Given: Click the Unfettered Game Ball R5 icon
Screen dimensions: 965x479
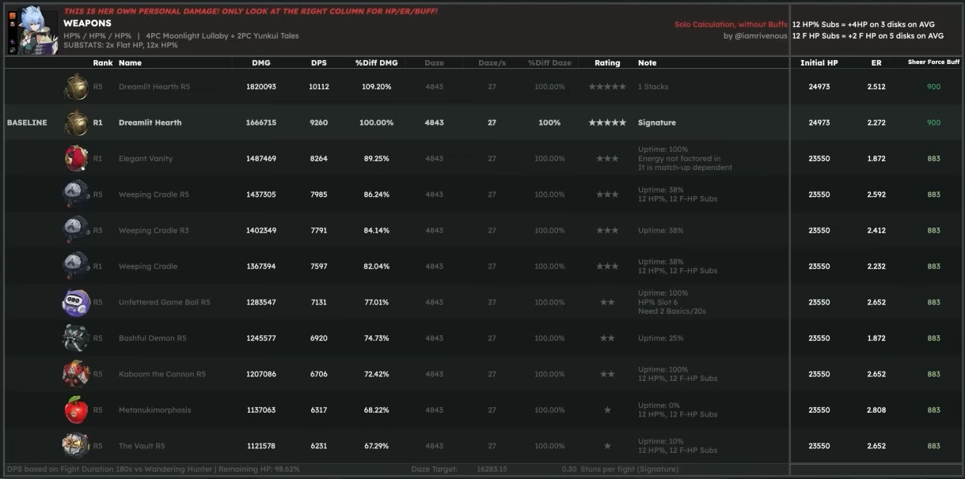Looking at the screenshot, I should click(x=76, y=302).
